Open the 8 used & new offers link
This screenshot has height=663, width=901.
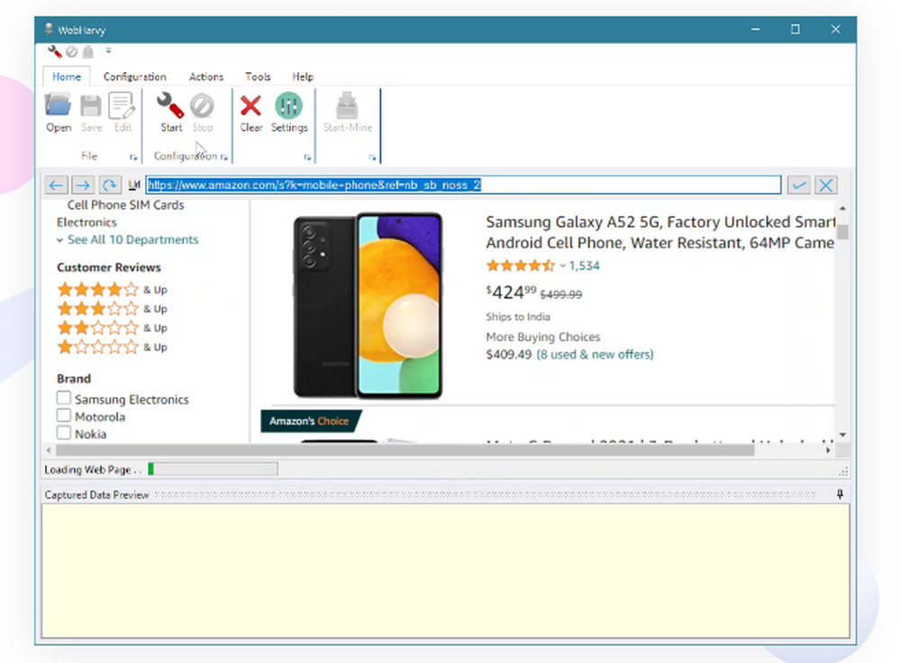595,354
